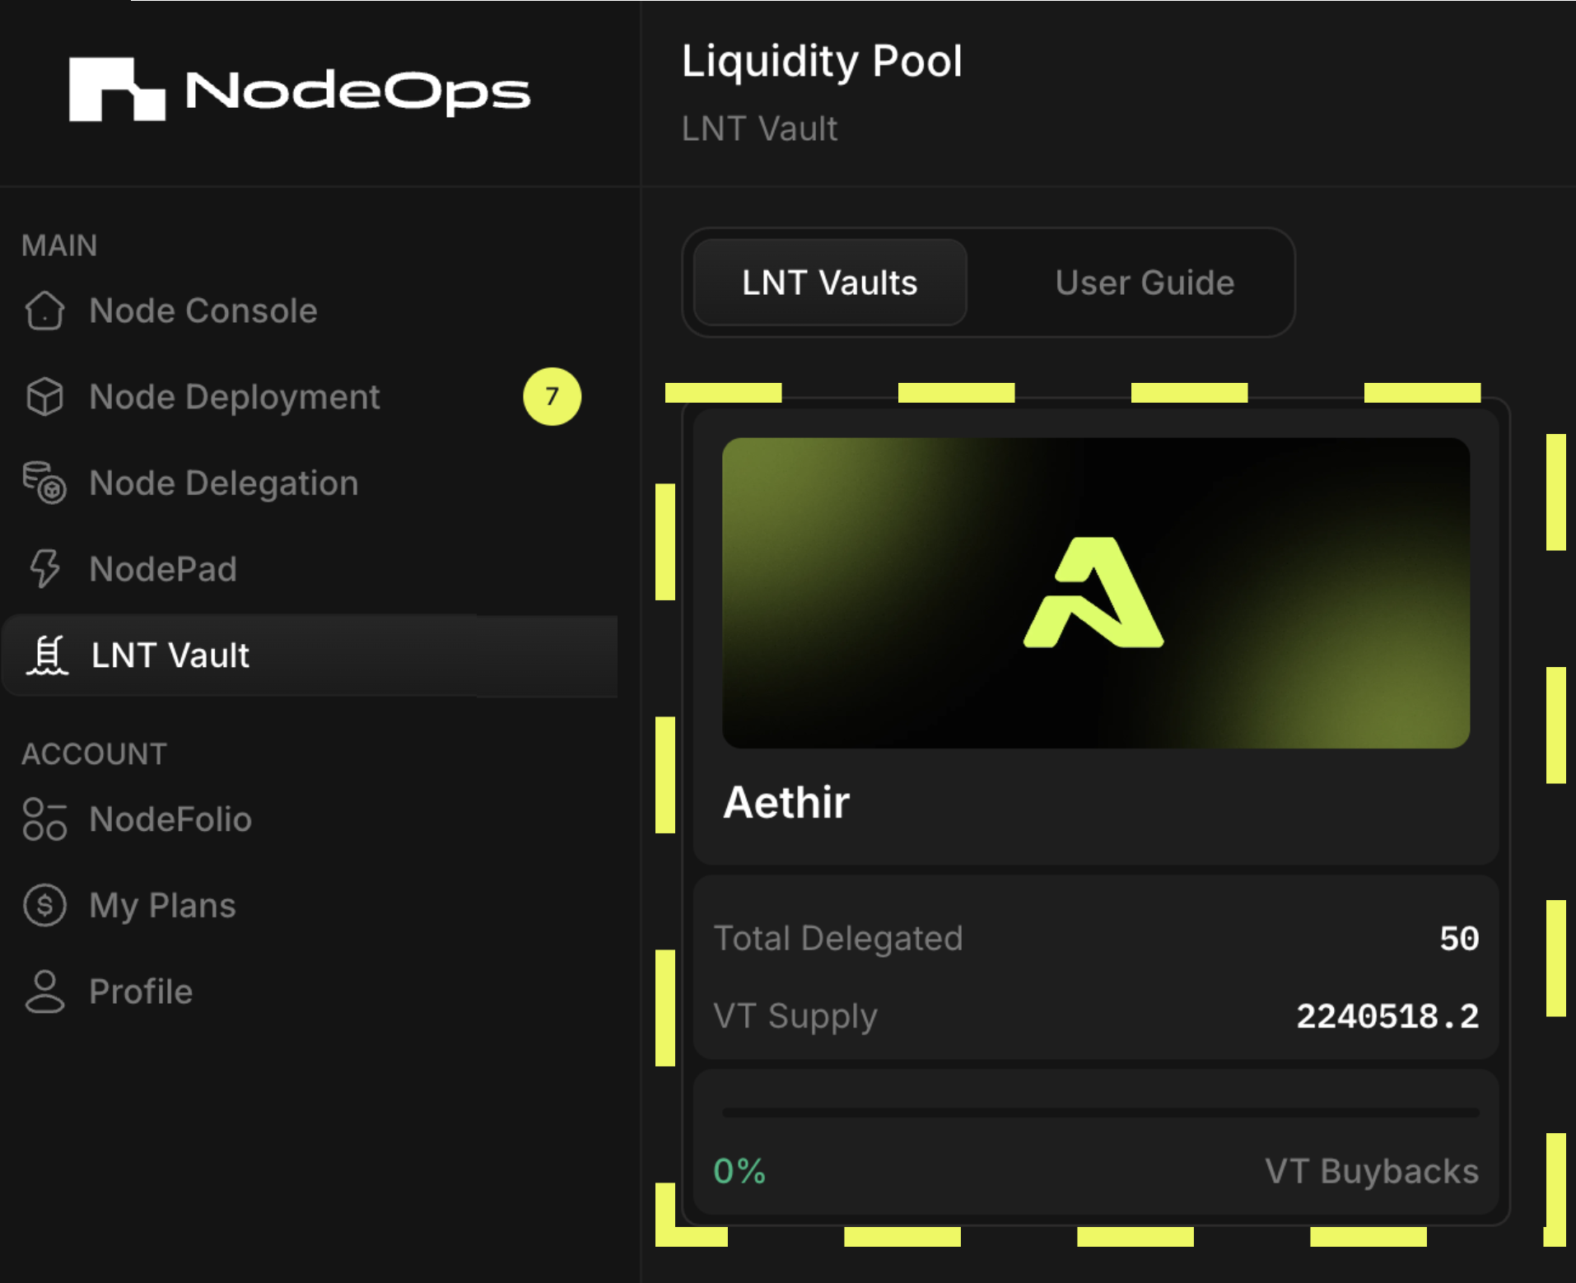Open NodeFolio using its portfolio icon

(45, 819)
